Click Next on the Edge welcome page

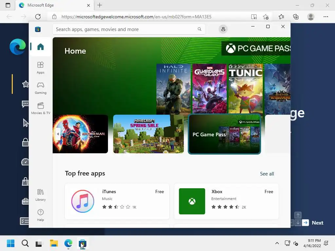pos(317,223)
